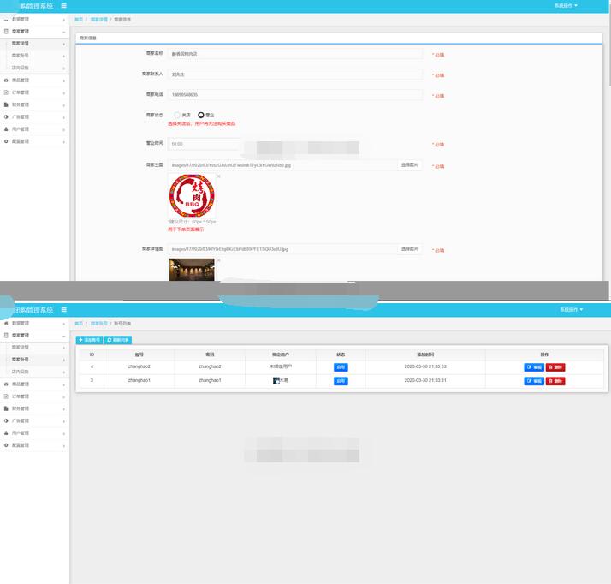Expand 订单管理 in the 商家信息 page sidebar

(x=34, y=92)
